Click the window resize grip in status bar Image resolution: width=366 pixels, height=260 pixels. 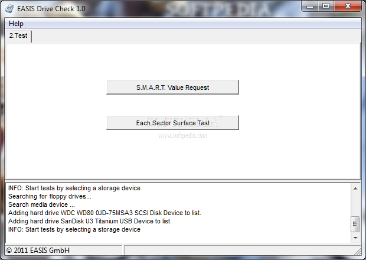tap(357, 251)
